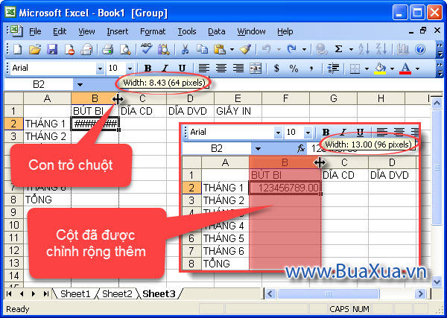Open the Insert menu

pos(118,31)
